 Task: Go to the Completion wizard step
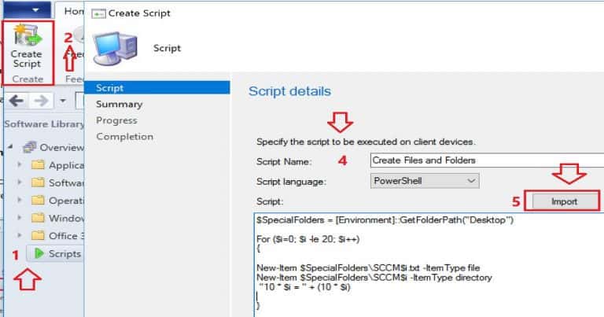[125, 137]
